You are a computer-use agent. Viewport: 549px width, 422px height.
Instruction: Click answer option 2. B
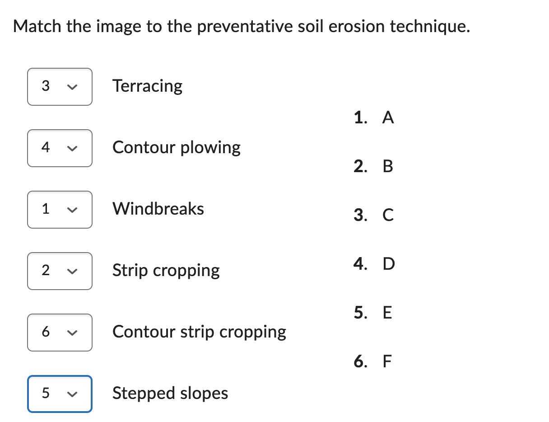[373, 167]
